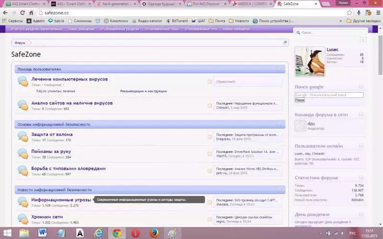Click the RSS icon for Лечение компьютерных вирусов
This screenshot has height=239, width=383.
tap(210, 81)
